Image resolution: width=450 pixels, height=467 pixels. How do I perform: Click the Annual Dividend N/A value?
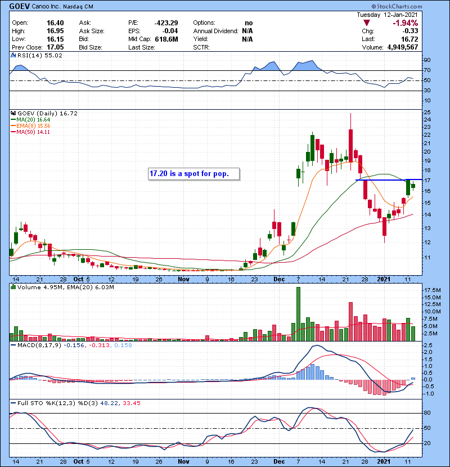coord(247,31)
